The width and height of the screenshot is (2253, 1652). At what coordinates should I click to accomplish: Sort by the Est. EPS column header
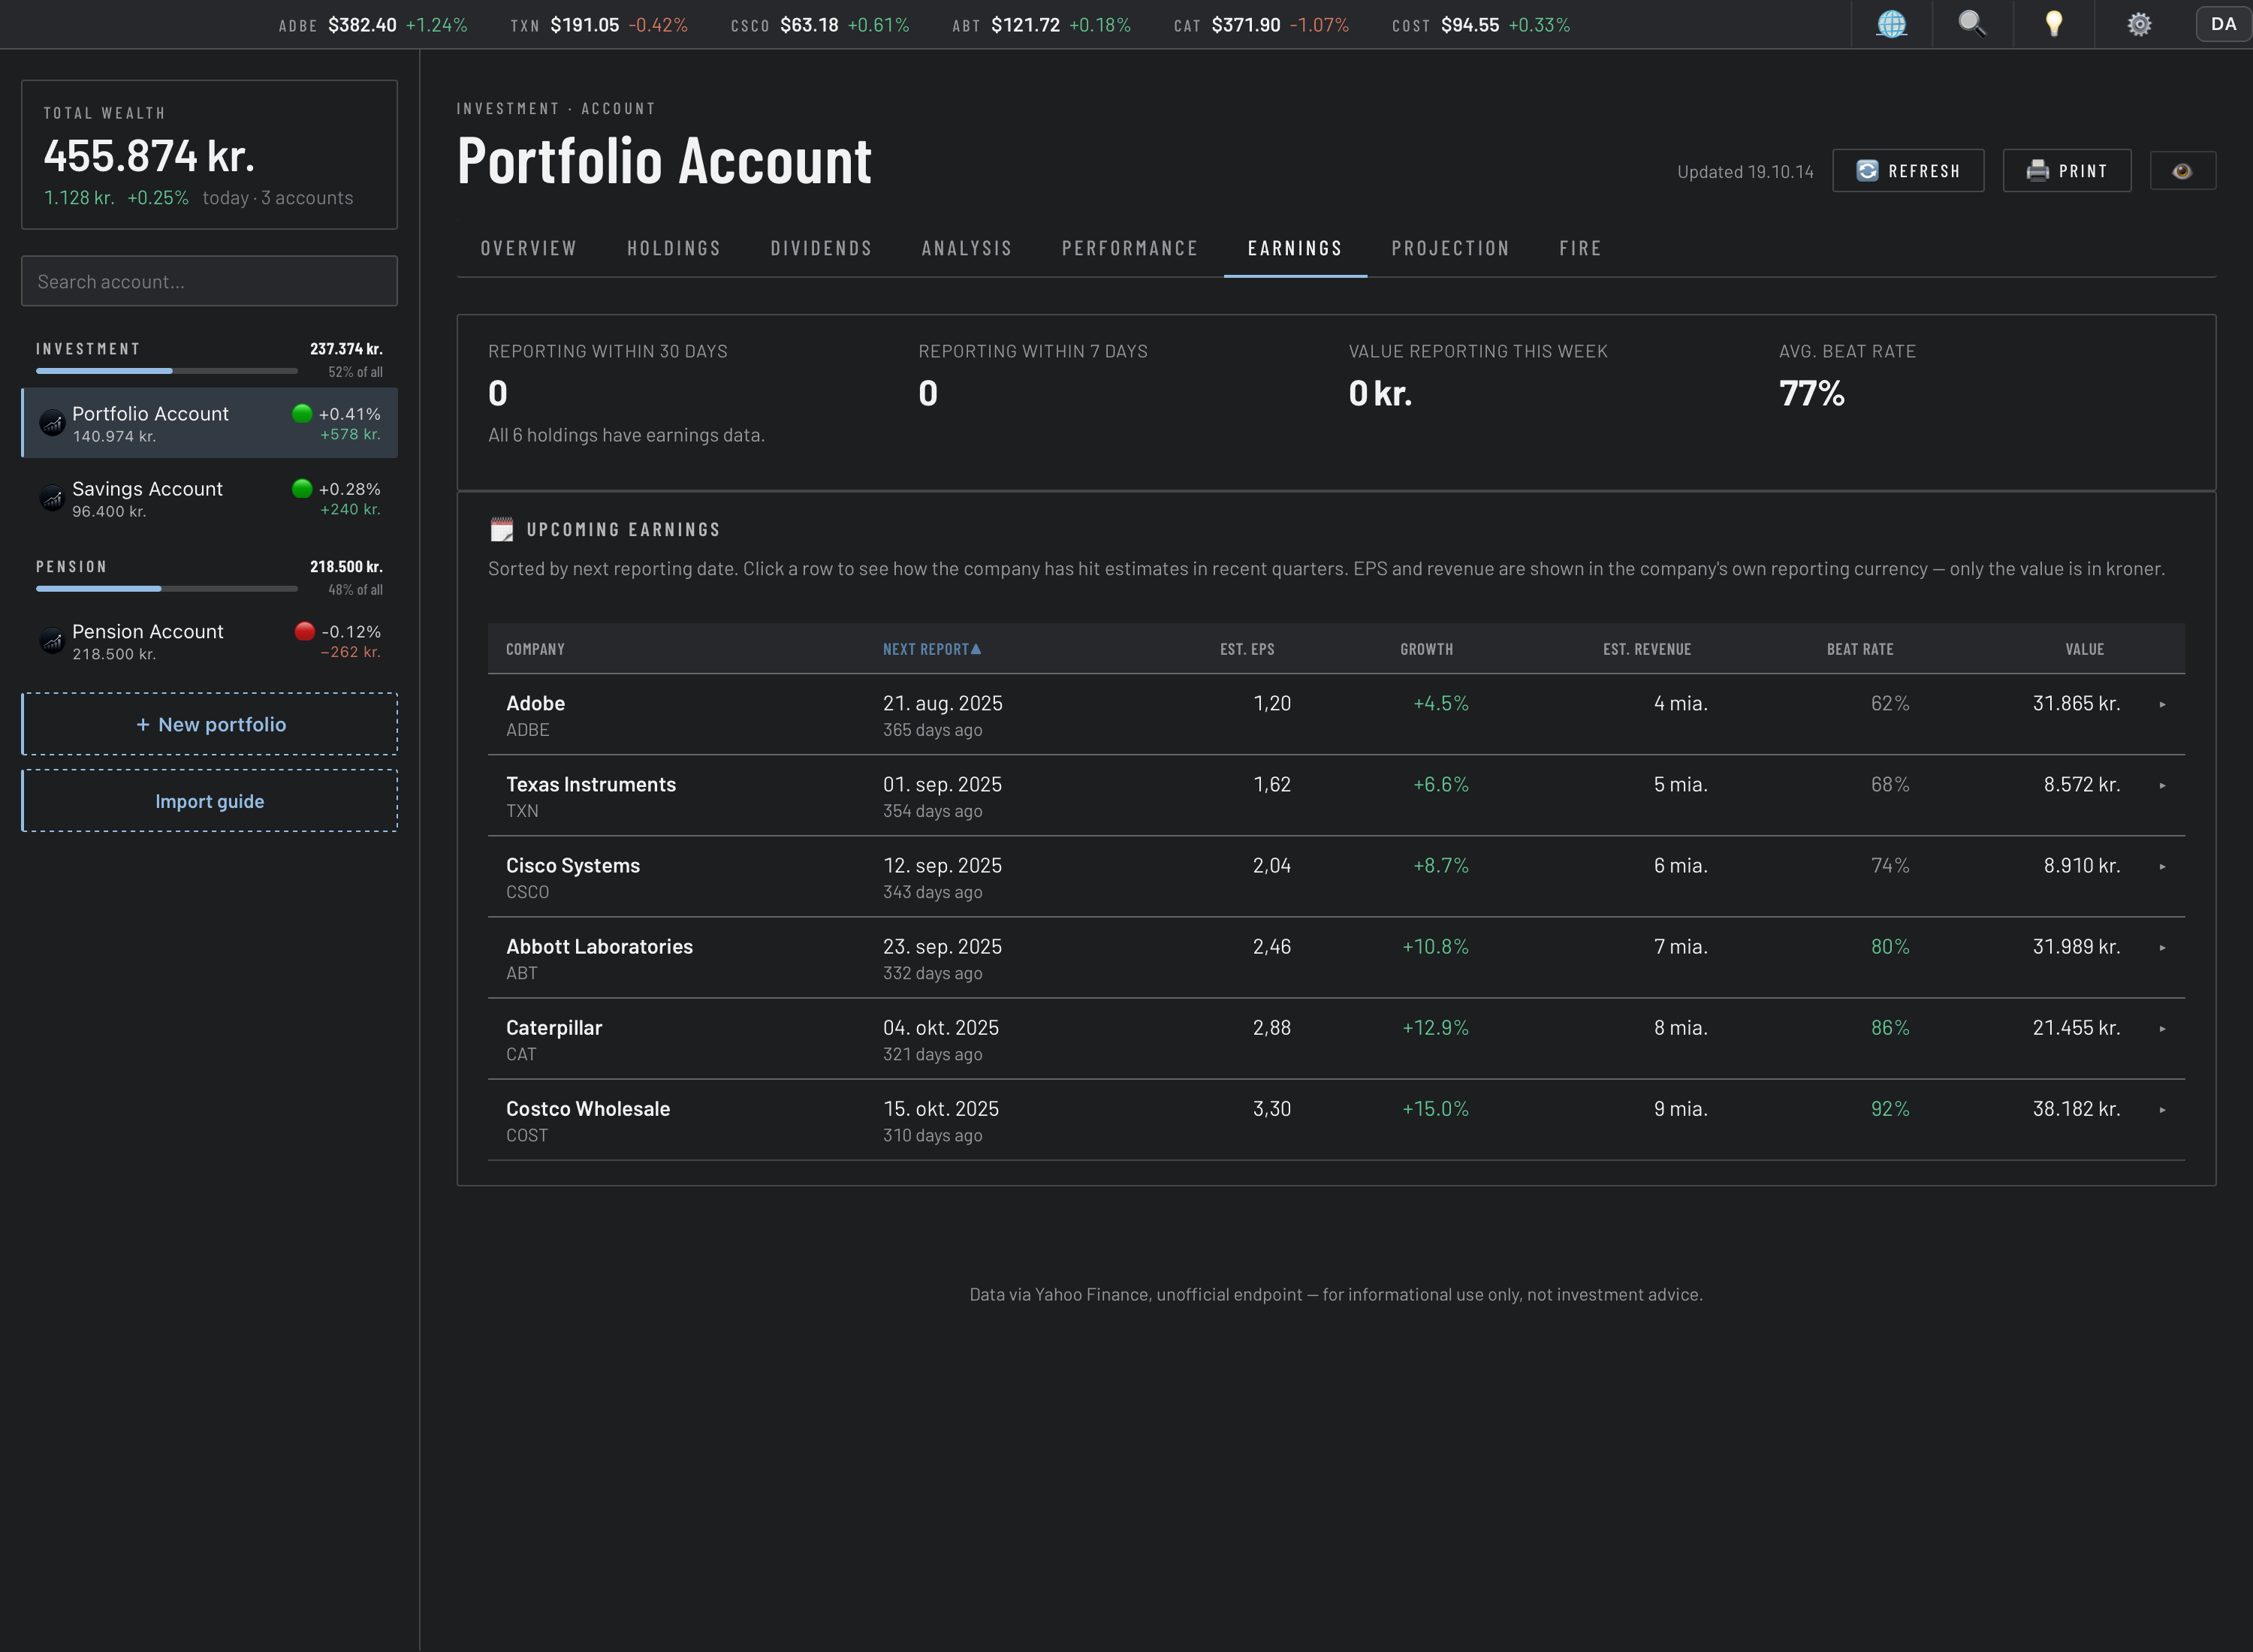pyautogui.click(x=1247, y=649)
